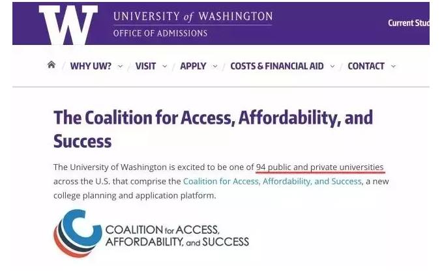Viewport: 442px width, 271px height.
Task: Expand the WHY UW? dropdown chevron
Action: click(121, 66)
